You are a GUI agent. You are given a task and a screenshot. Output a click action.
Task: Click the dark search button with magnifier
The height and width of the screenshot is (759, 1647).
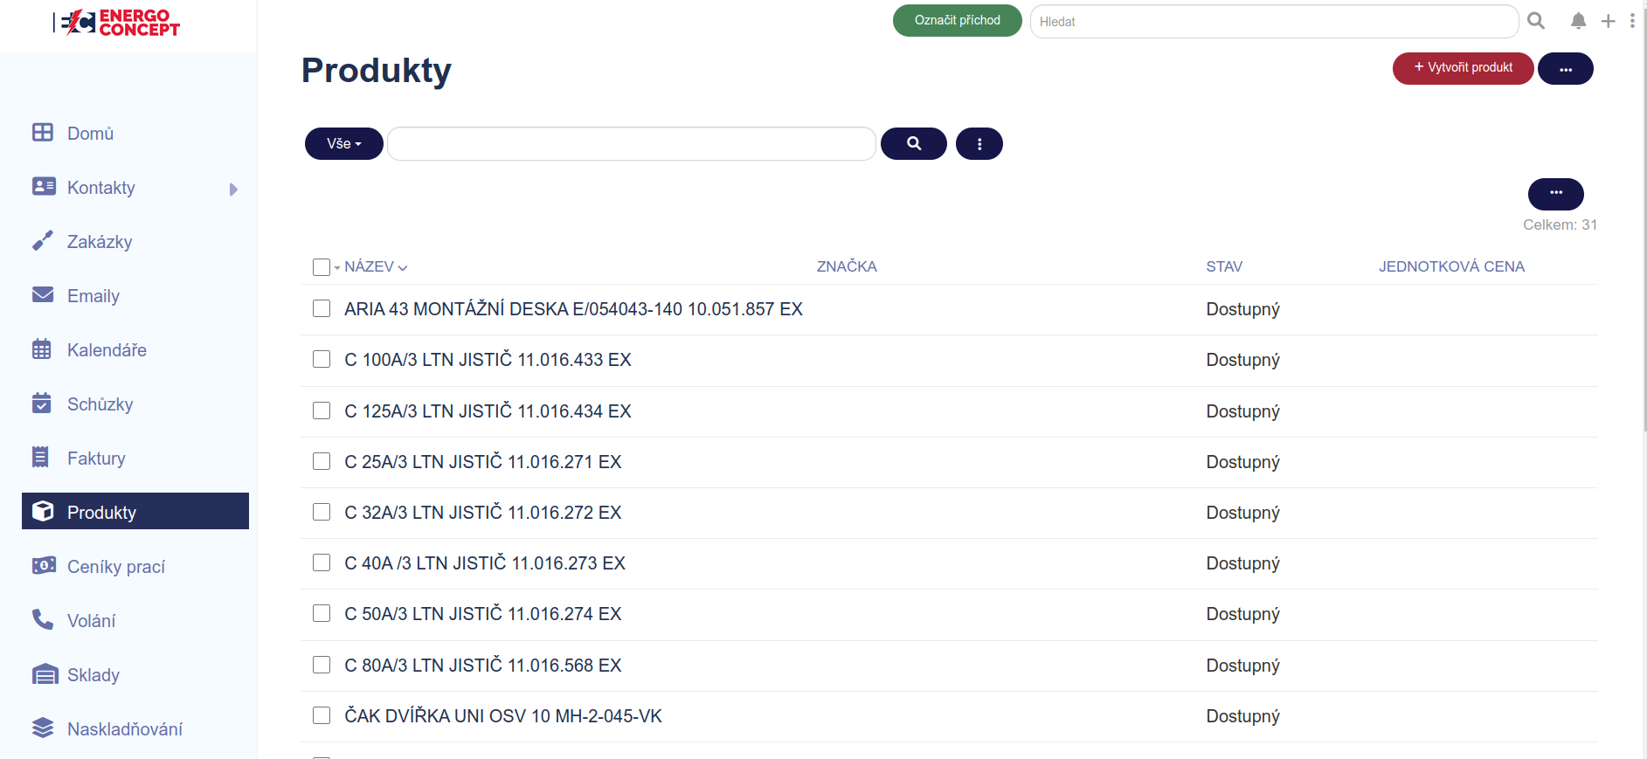click(913, 143)
